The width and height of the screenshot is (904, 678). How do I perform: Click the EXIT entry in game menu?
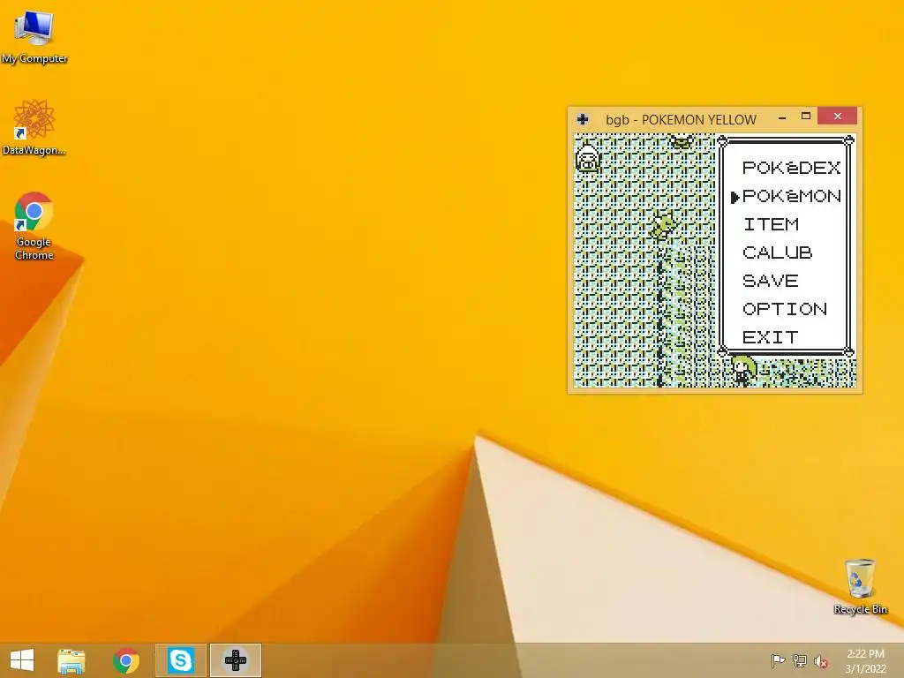click(x=771, y=337)
